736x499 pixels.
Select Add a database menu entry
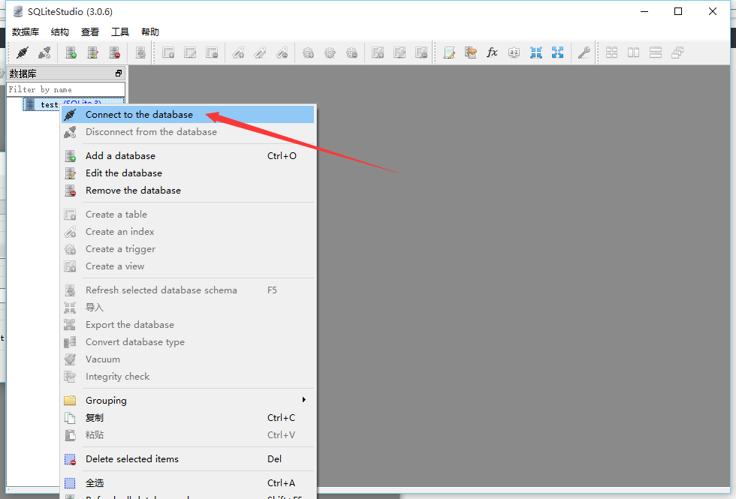coord(188,156)
